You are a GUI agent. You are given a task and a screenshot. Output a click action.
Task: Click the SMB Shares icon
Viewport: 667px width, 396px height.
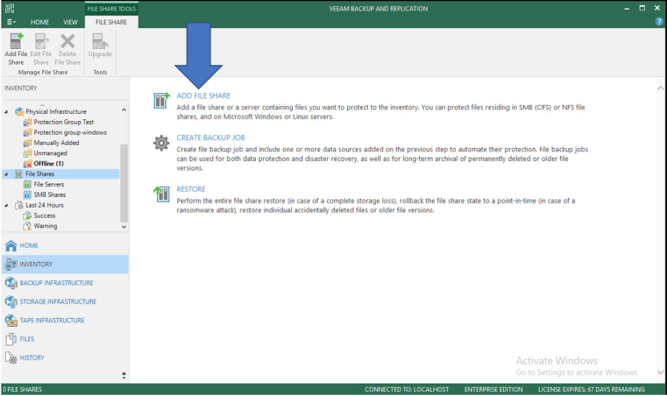pyautogui.click(x=27, y=195)
